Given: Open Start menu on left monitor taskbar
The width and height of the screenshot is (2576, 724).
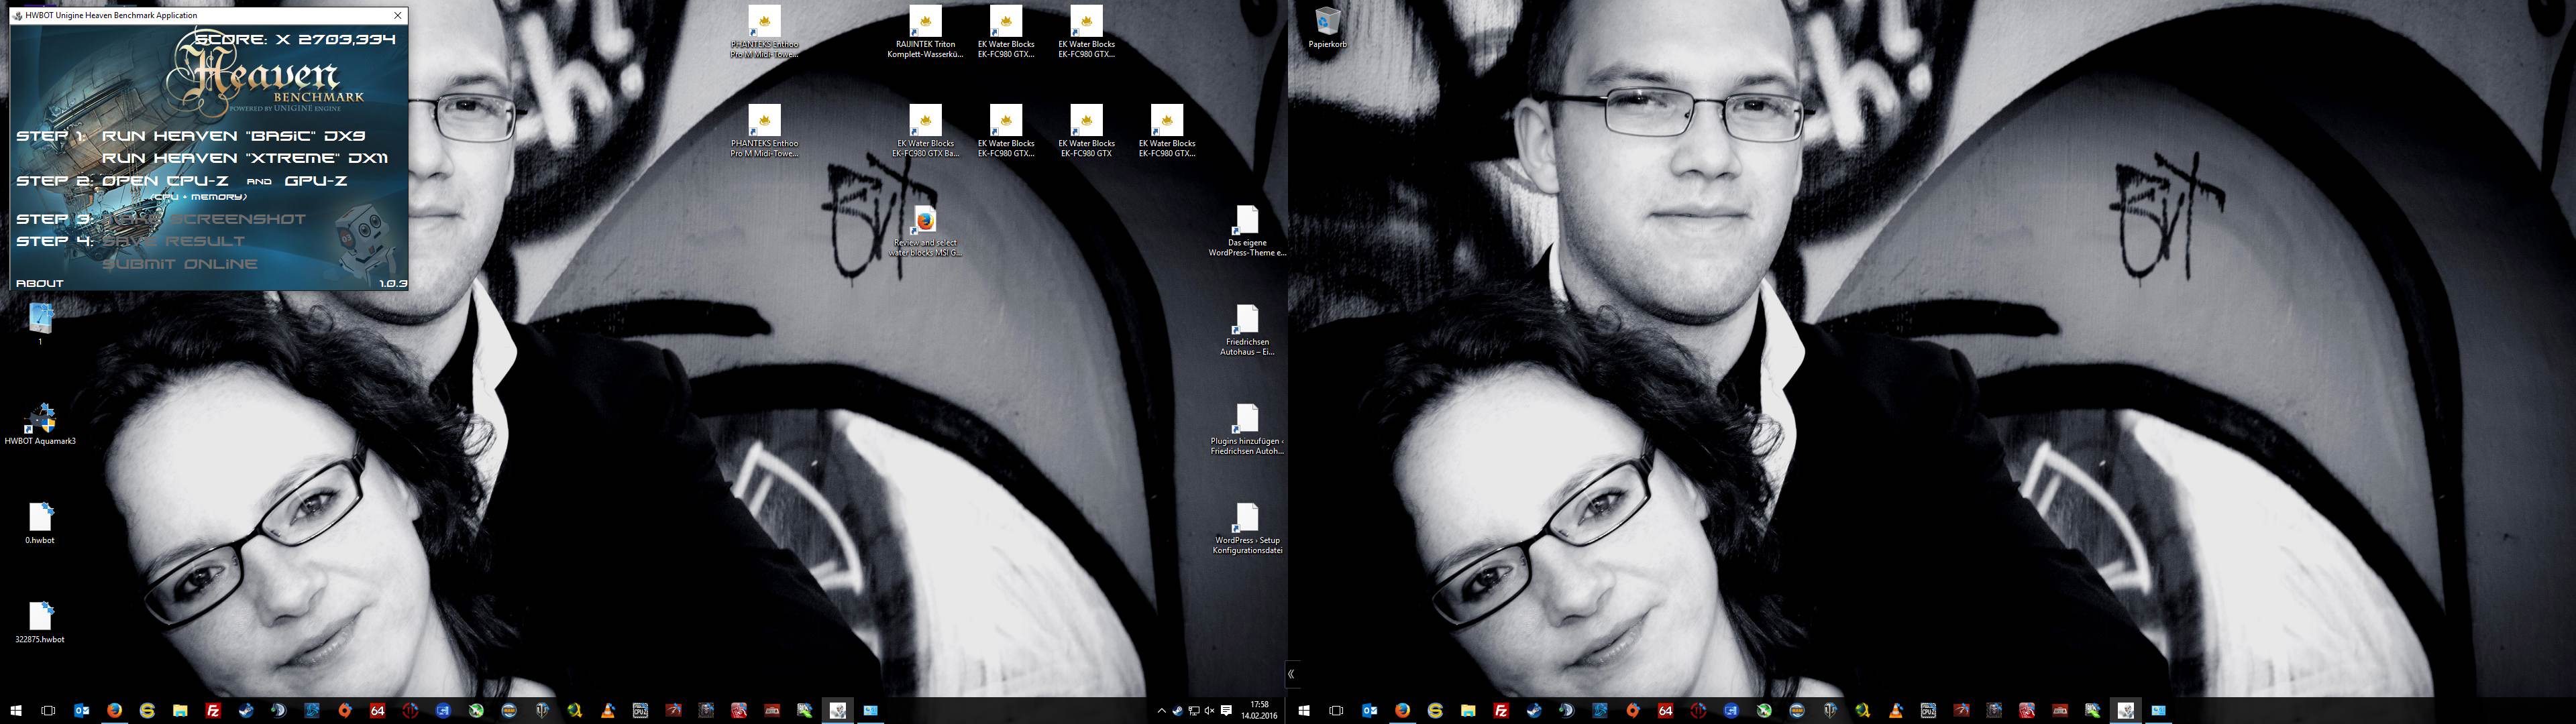Looking at the screenshot, I should [16, 710].
